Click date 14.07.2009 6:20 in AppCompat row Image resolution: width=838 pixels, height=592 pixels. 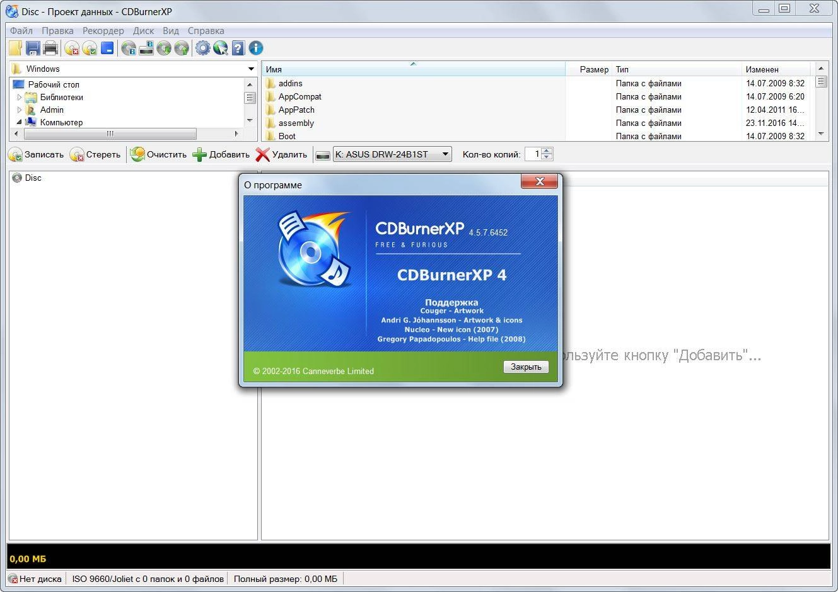tap(775, 96)
